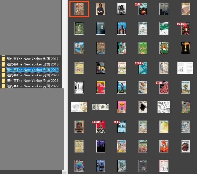Image resolution: width=197 pixels, height=174 pixels.
Task: Open the thumbnail with the 66 P badge
Action: (164, 87)
